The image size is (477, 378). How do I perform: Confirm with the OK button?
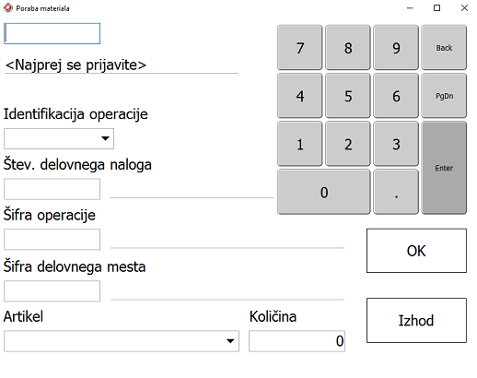click(x=416, y=251)
